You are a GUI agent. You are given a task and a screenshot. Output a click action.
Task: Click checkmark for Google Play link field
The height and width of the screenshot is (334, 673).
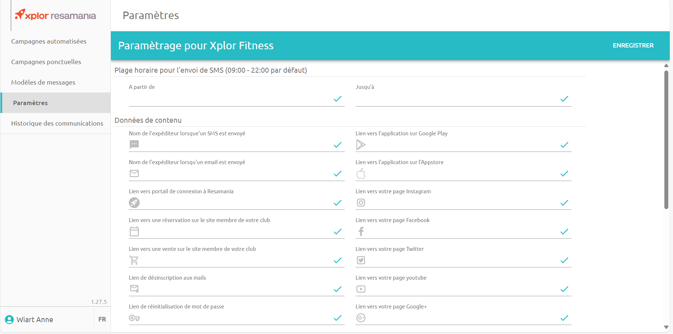(564, 145)
